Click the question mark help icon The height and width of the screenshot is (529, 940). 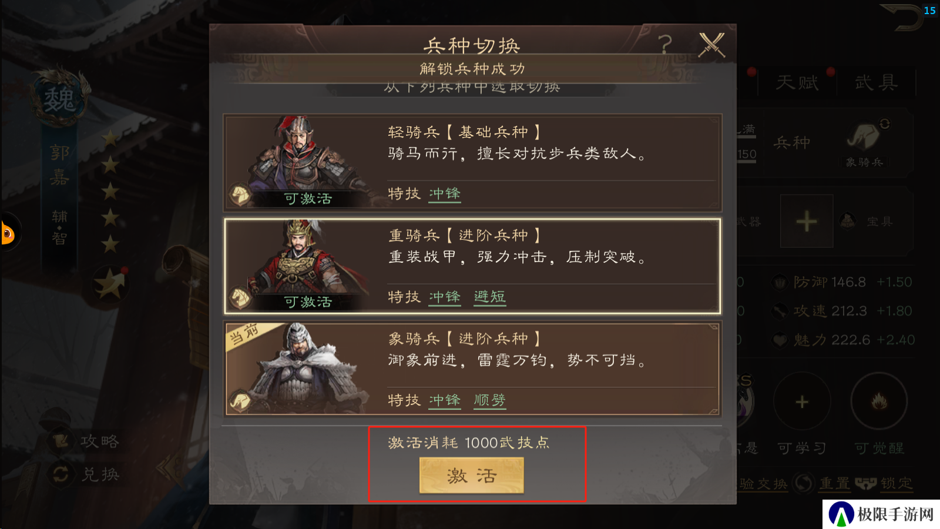(665, 44)
